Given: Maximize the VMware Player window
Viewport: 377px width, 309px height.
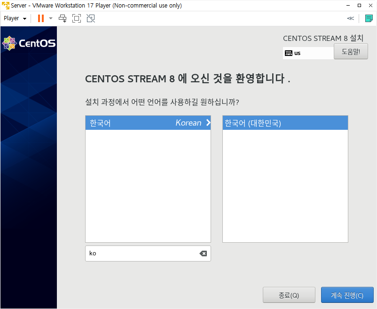Looking at the screenshot, I should pos(359,5).
